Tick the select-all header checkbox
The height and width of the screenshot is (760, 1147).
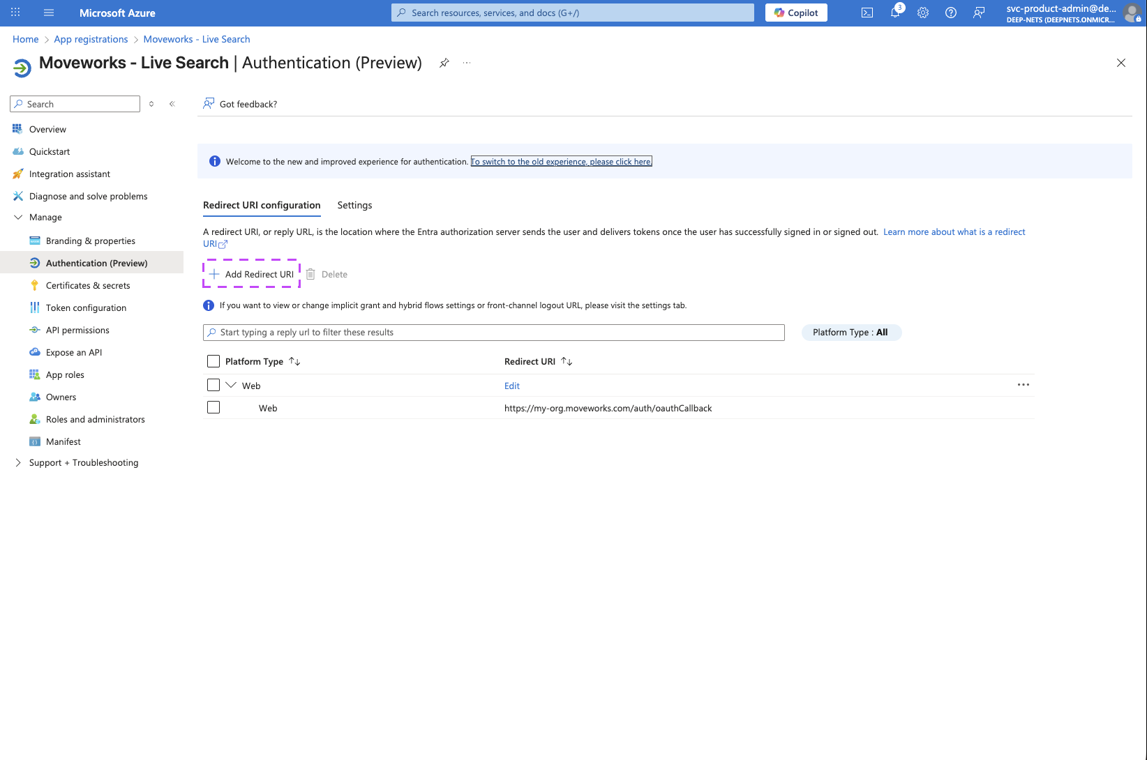pyautogui.click(x=213, y=361)
